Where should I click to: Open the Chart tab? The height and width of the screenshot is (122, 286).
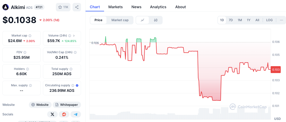pos(95,7)
